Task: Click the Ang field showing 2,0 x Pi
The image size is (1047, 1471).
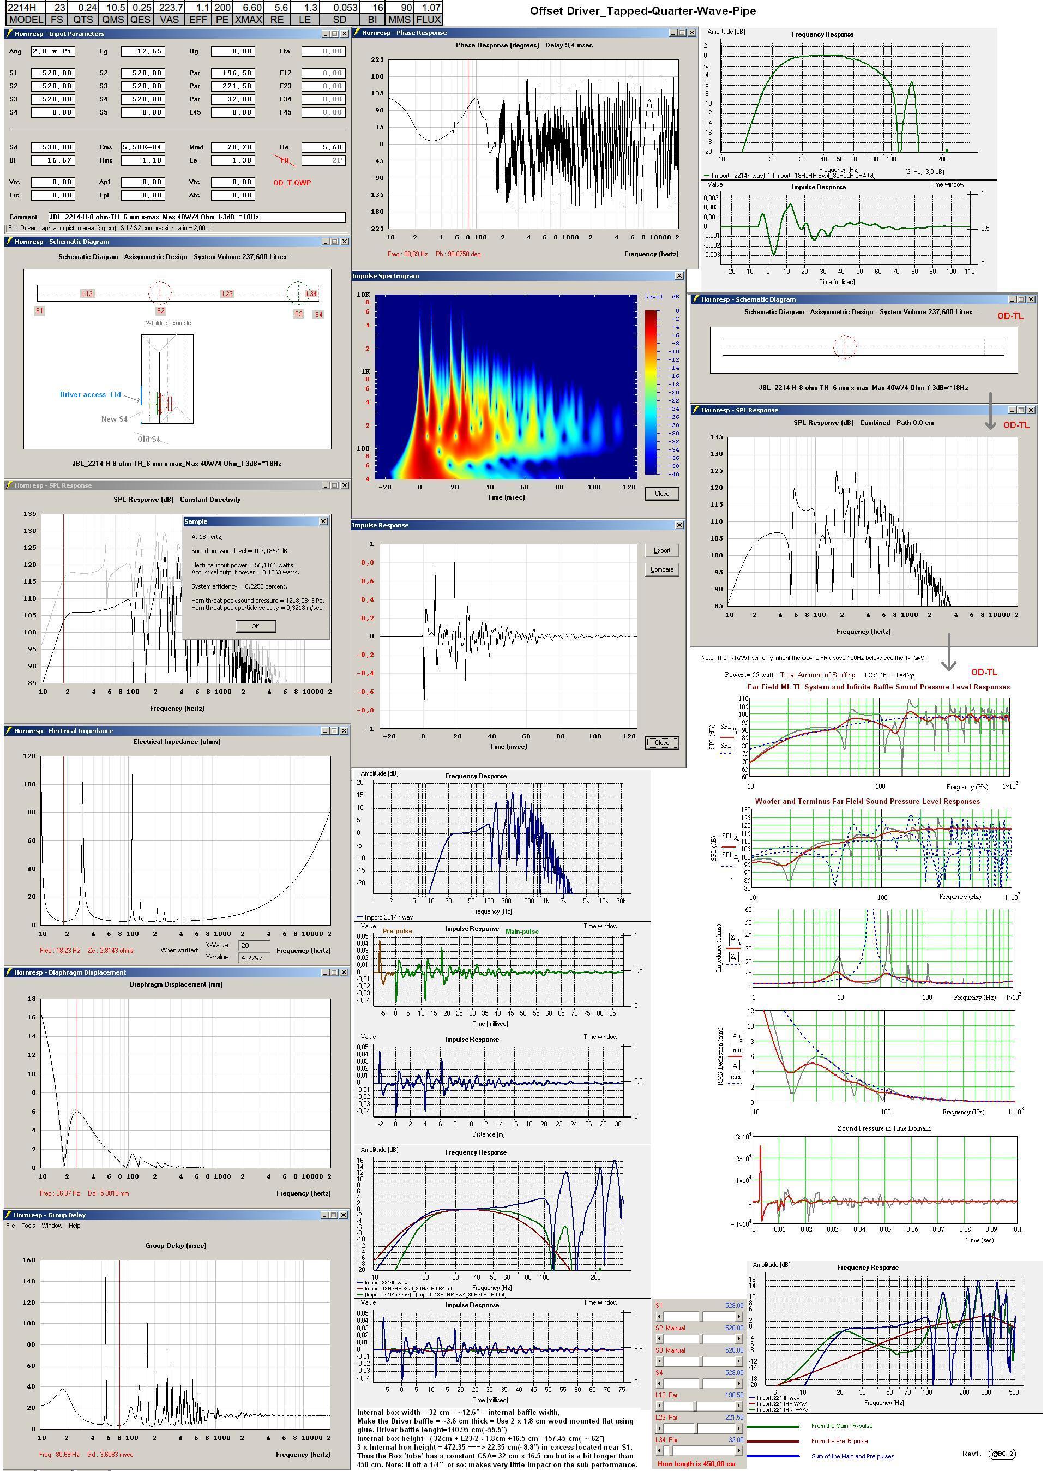Action: pos(53,51)
